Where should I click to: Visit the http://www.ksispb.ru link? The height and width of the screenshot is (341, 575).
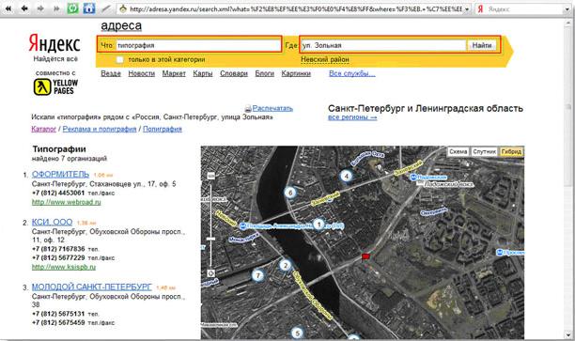pos(64,267)
